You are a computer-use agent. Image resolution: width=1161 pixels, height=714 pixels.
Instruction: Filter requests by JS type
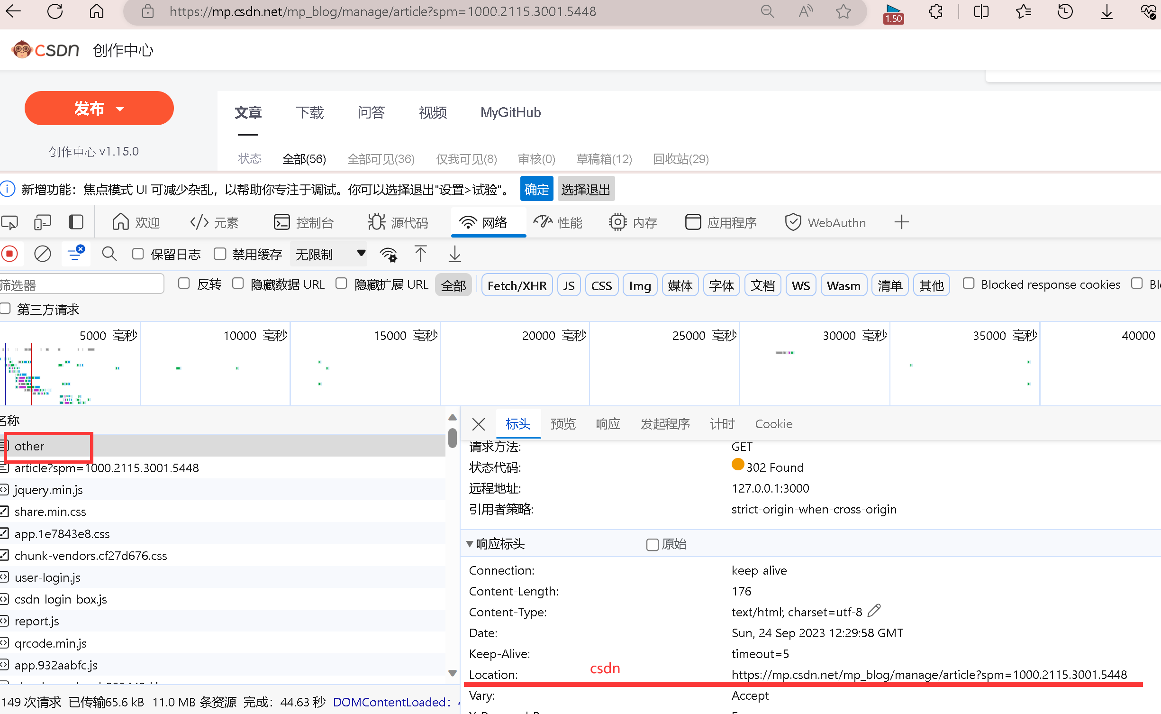click(569, 285)
